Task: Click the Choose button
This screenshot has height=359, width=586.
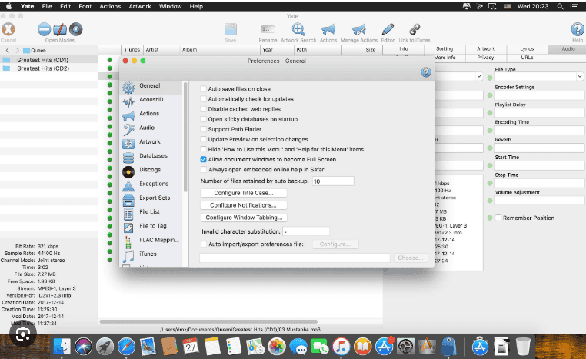Action: point(411,258)
